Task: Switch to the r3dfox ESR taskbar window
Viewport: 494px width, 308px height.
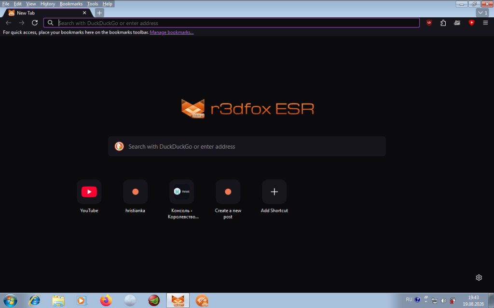Action: (x=178, y=300)
